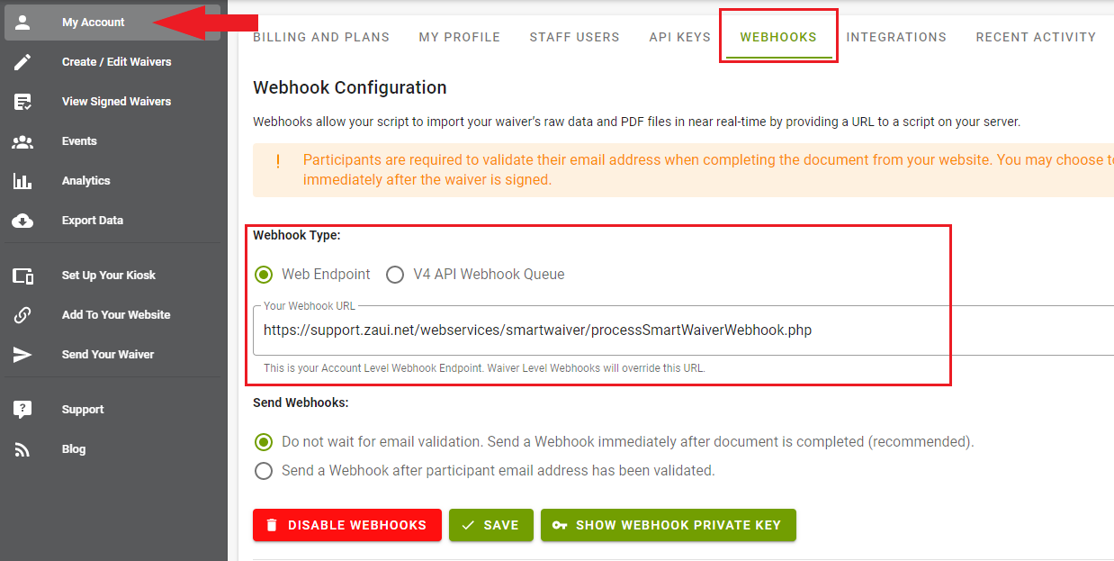Click the My Account person icon

tap(22, 23)
